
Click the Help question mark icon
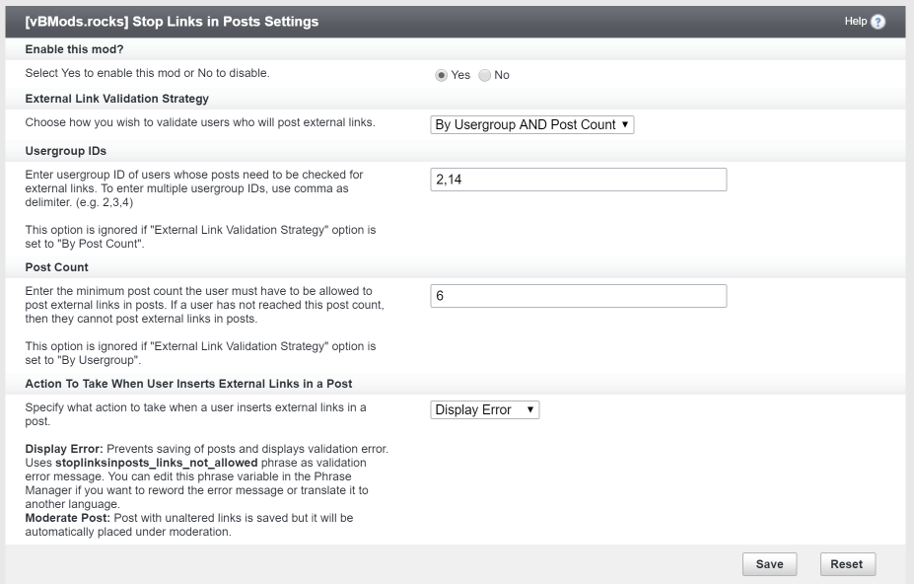(878, 22)
